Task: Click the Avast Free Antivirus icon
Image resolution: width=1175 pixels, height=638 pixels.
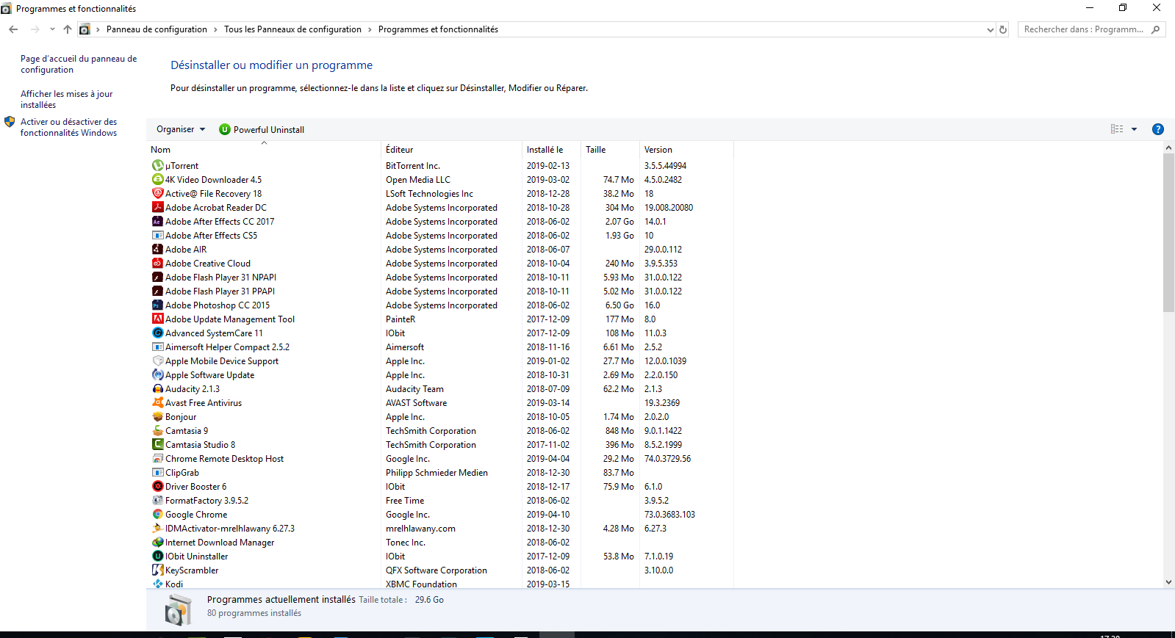Action: 157,403
